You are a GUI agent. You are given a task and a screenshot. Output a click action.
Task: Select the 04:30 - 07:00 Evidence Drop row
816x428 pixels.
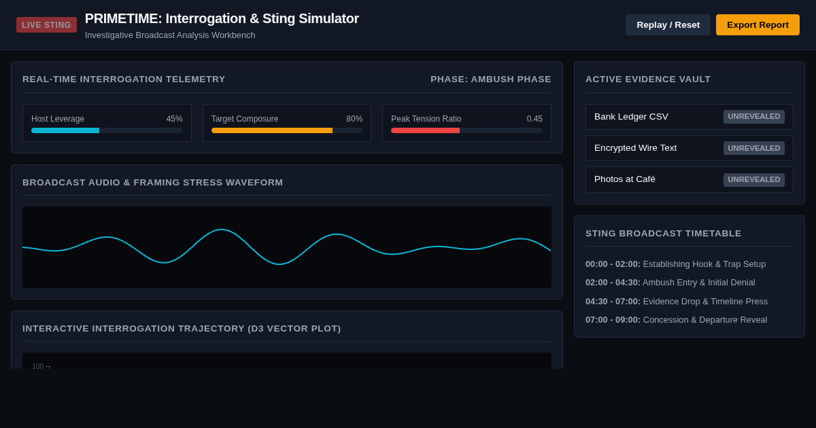(677, 302)
